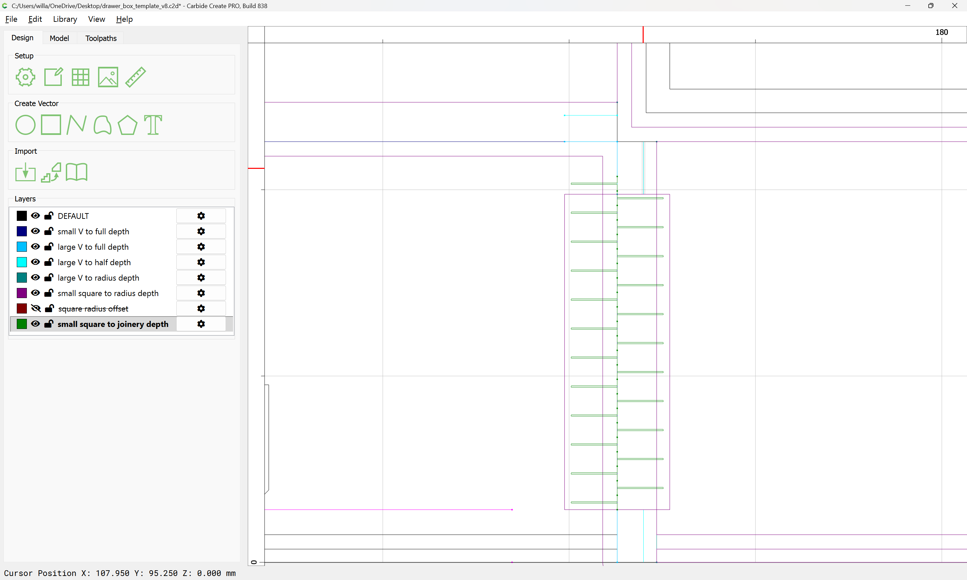The height and width of the screenshot is (580, 967).
Task: Click the purple small square radius depth swatch
Action: 22,293
